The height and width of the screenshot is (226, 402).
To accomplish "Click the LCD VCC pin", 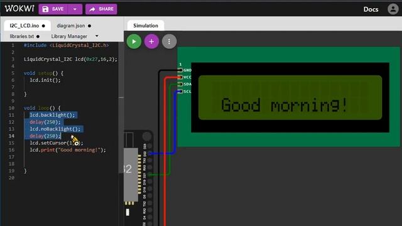I will [180, 77].
